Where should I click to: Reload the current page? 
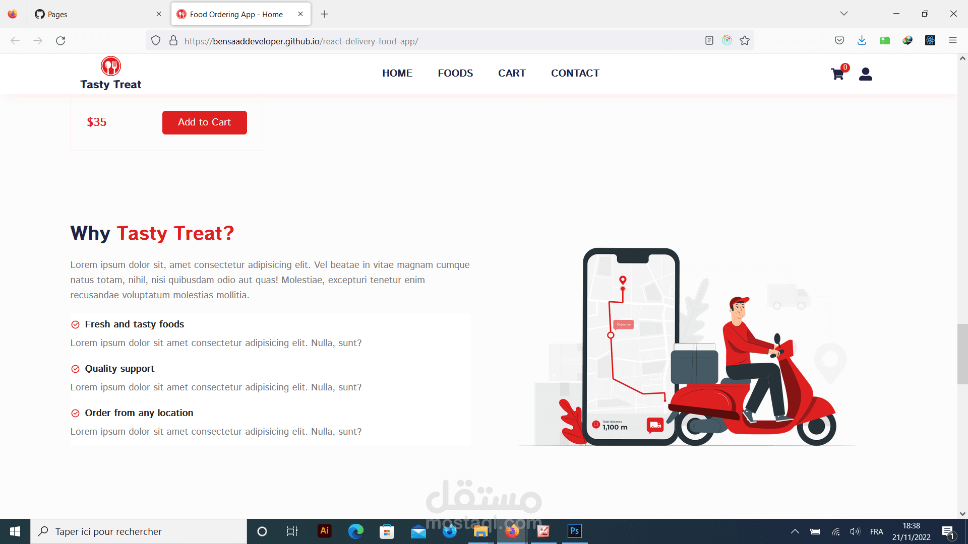60,41
